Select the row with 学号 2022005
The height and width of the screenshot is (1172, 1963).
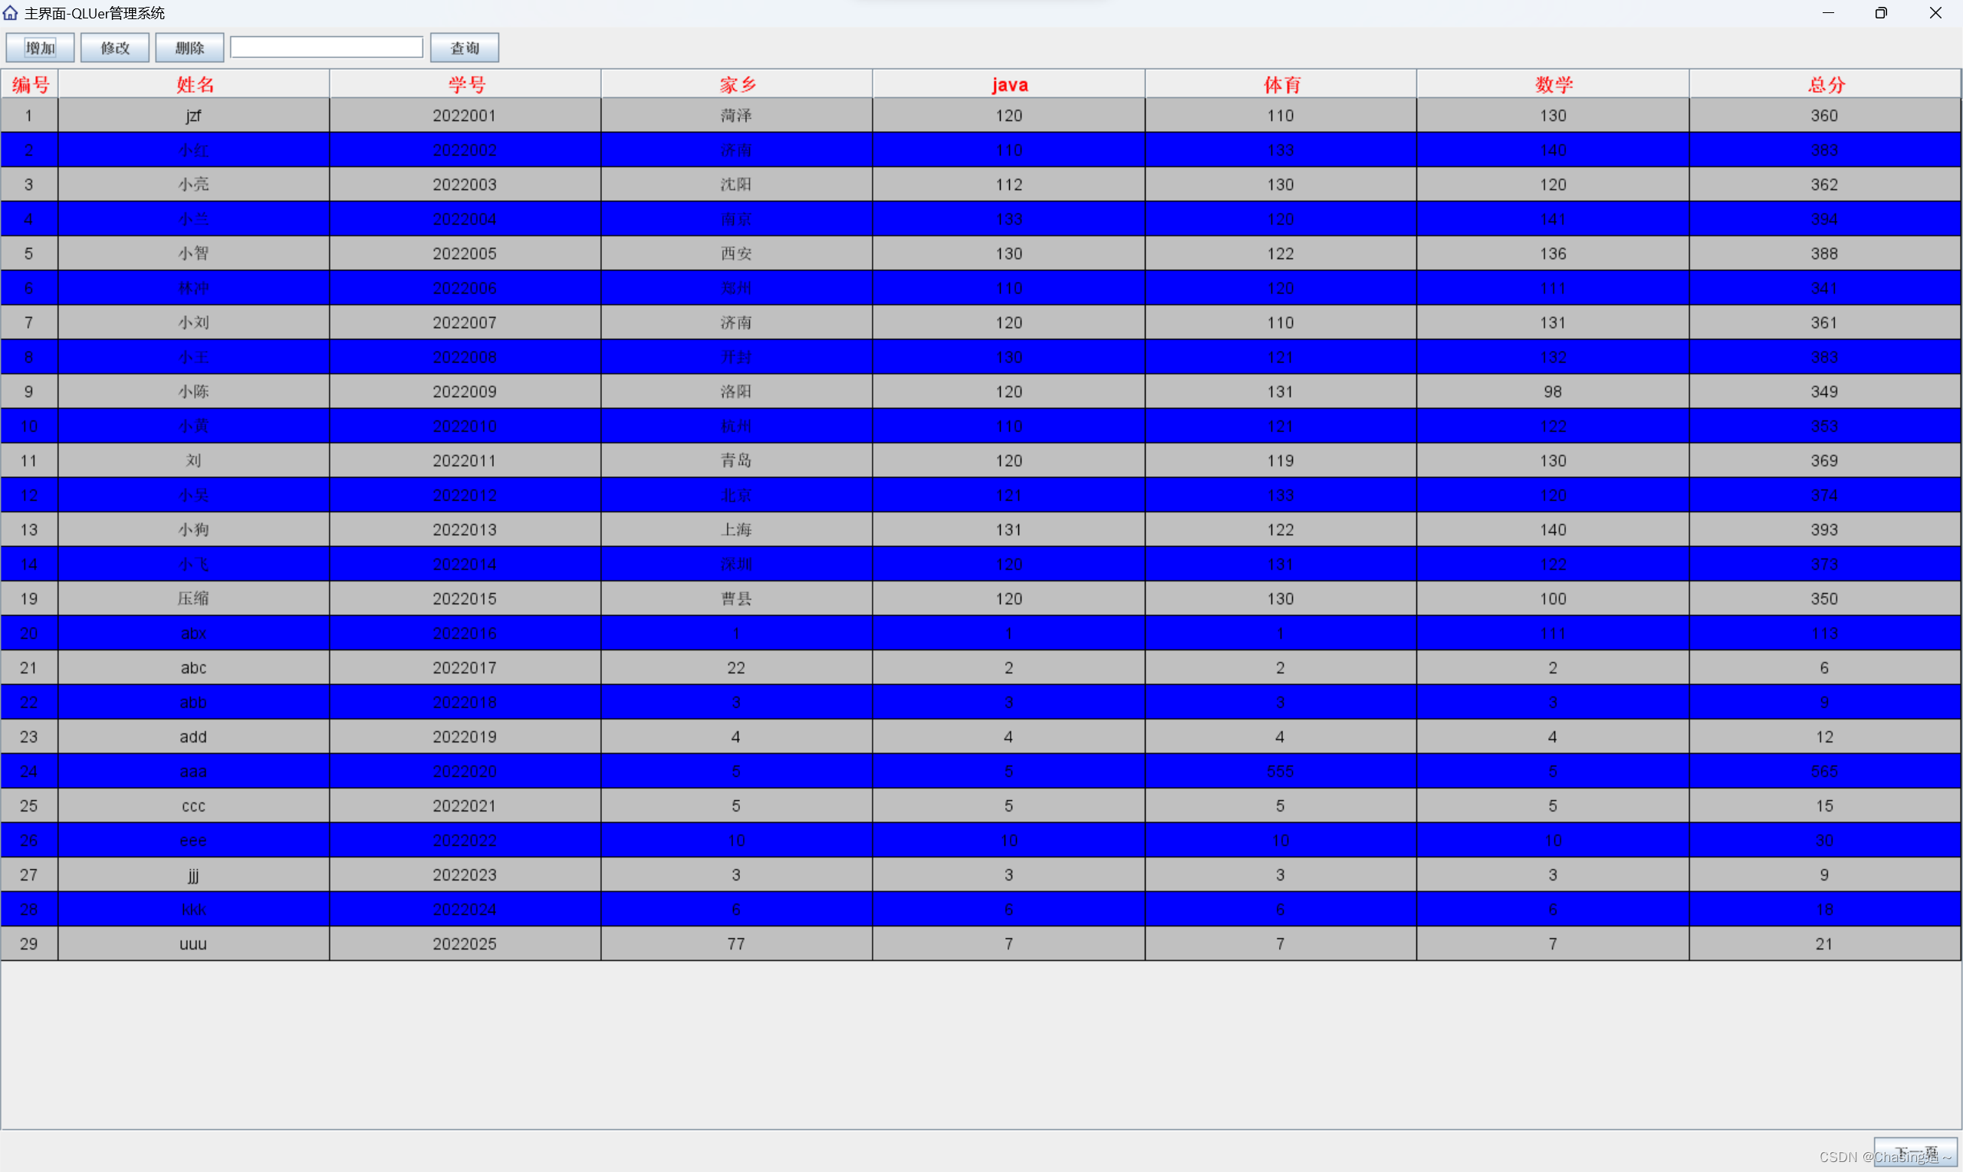coord(464,254)
